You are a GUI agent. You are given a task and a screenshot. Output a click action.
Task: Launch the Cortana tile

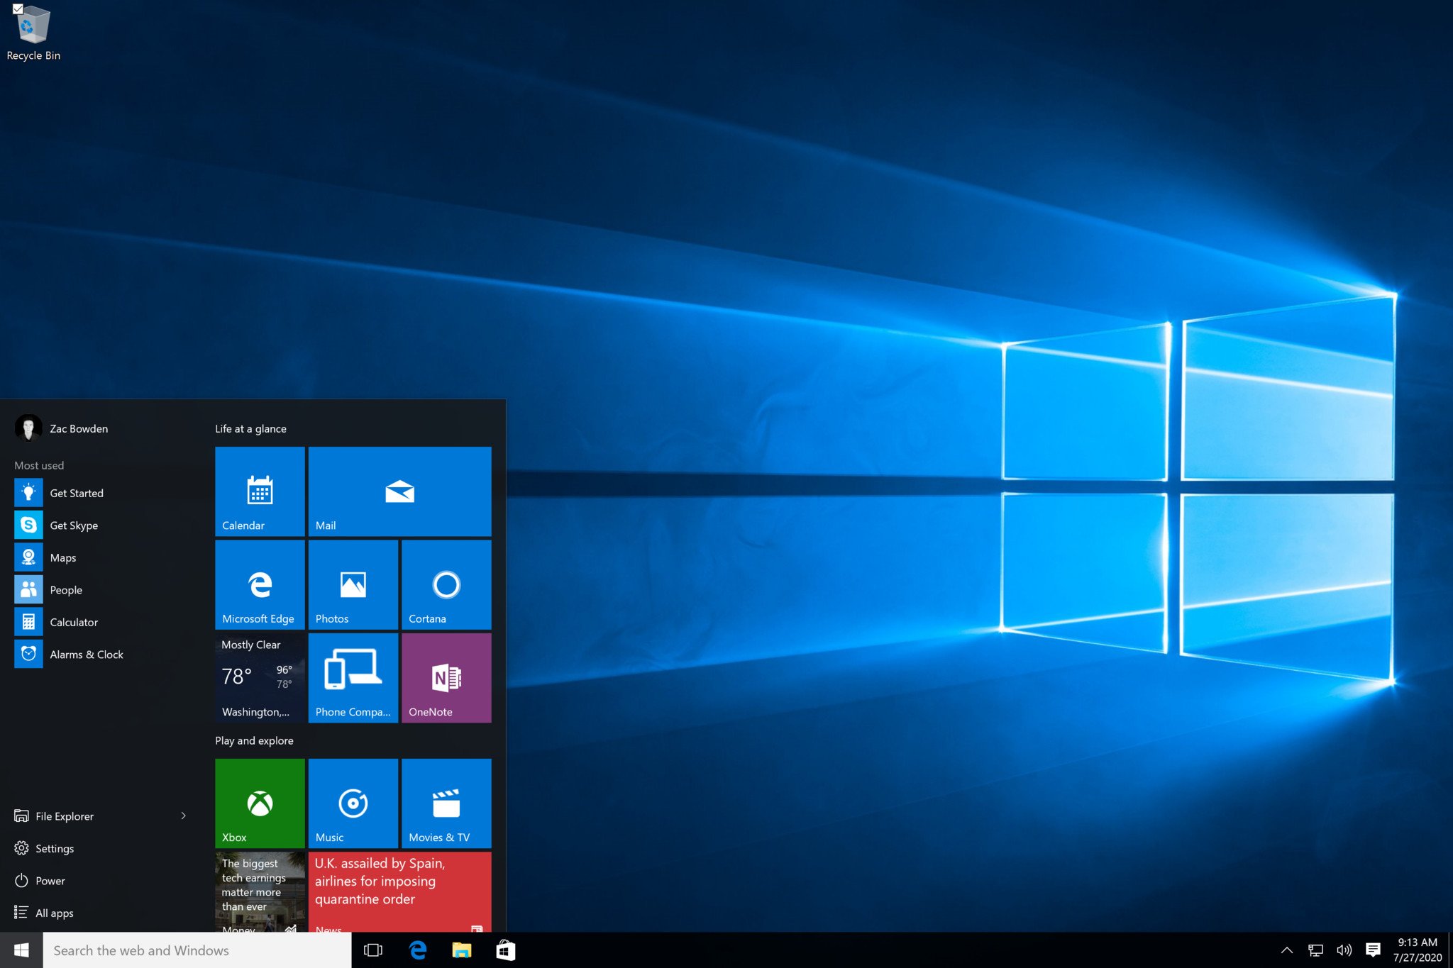tap(446, 584)
